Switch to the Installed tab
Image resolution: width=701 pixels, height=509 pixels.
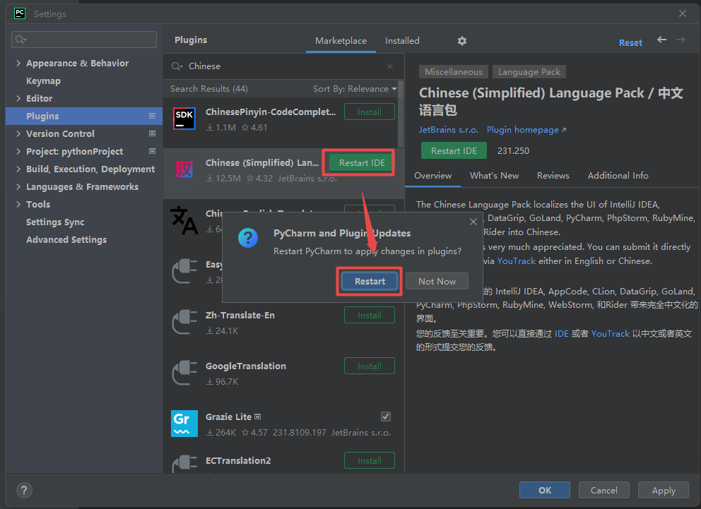tap(402, 41)
